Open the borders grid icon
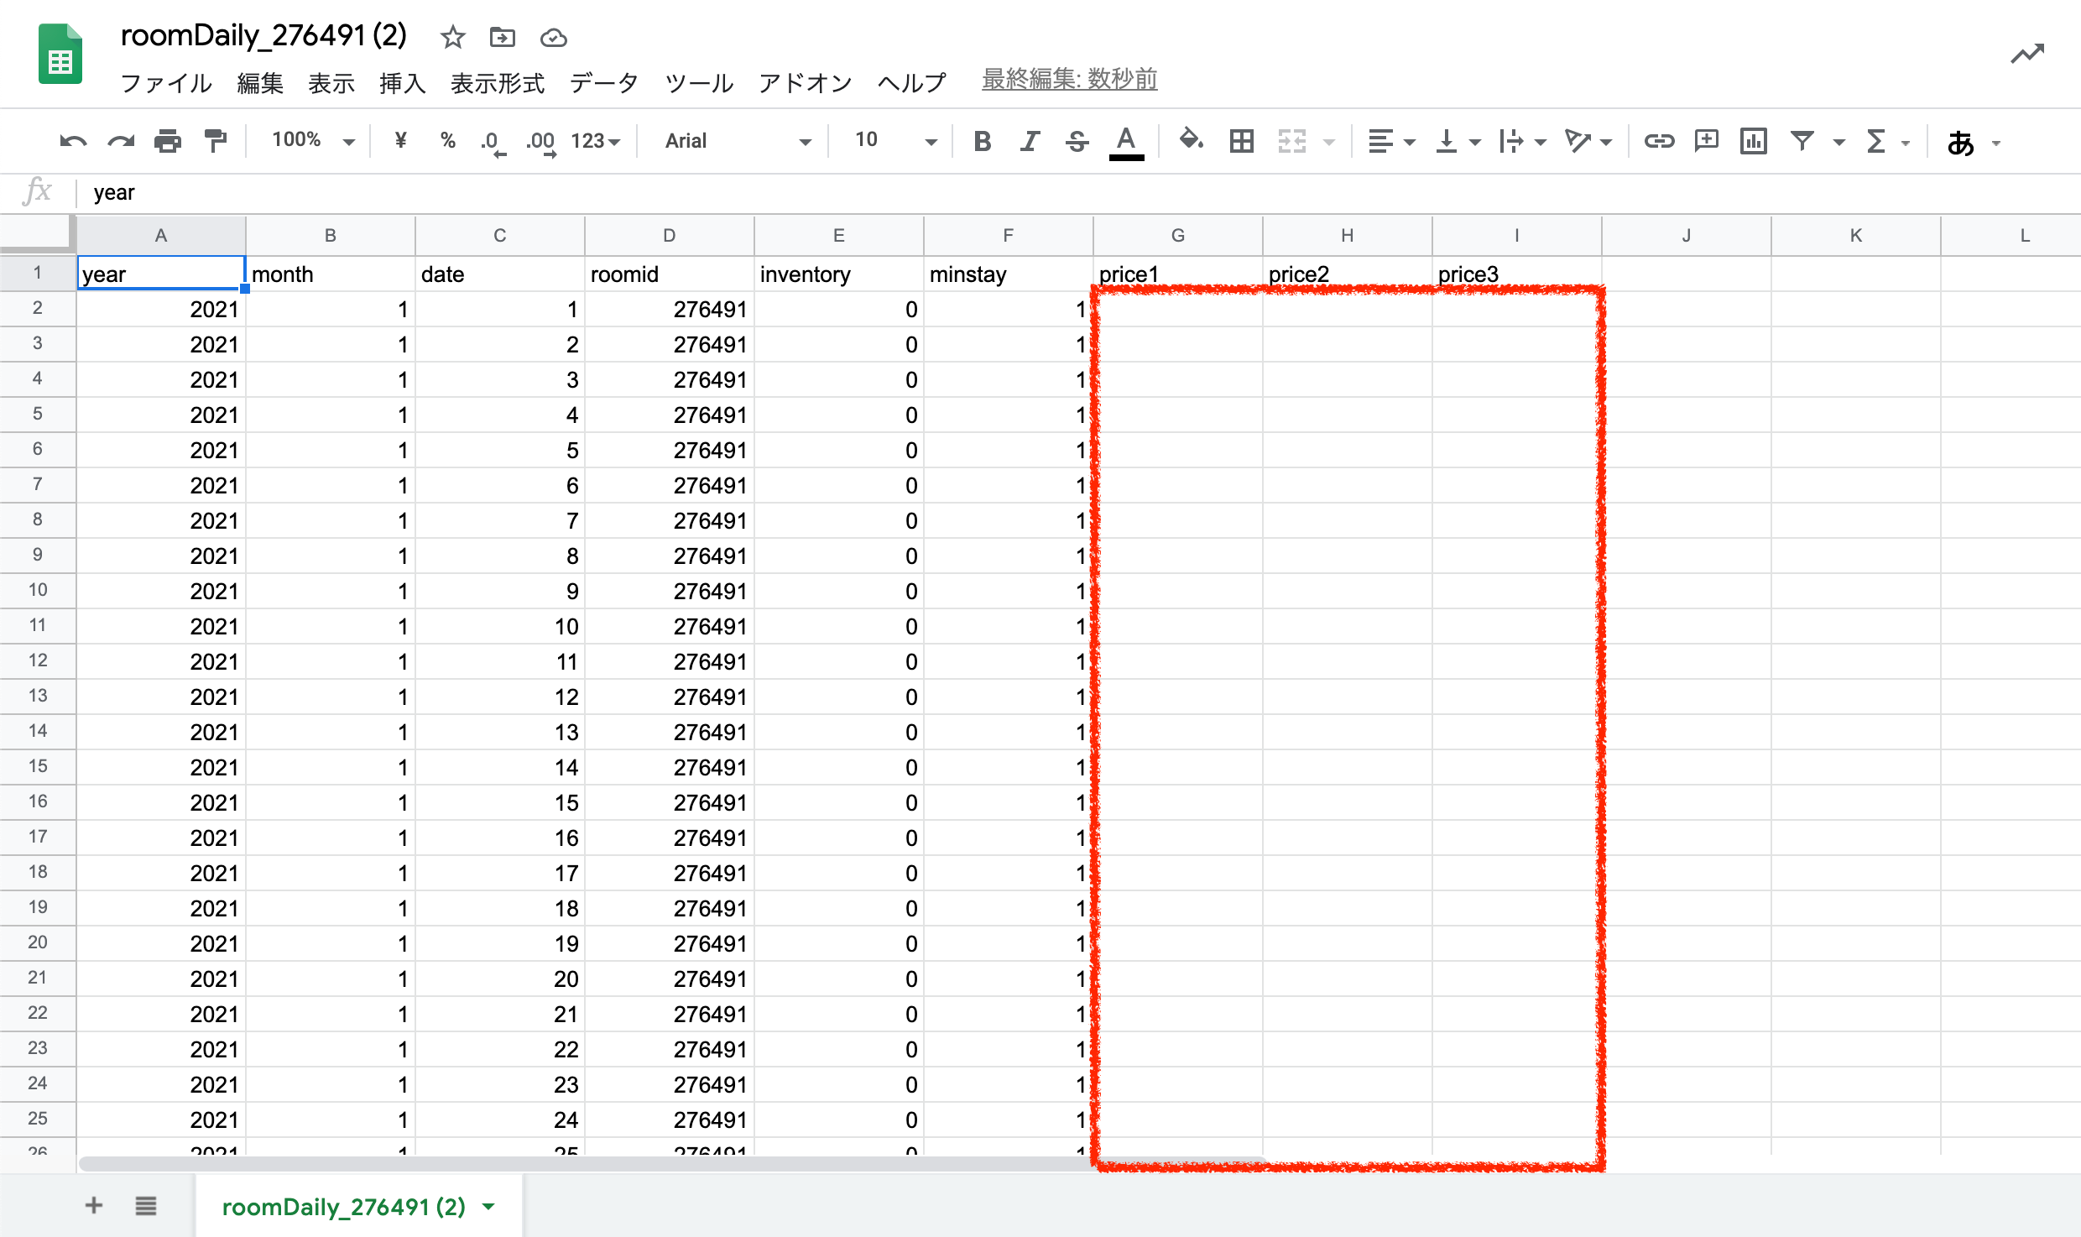Viewport: 2081px width, 1237px height. point(1241,141)
